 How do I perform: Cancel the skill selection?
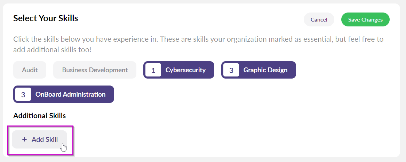(x=319, y=20)
